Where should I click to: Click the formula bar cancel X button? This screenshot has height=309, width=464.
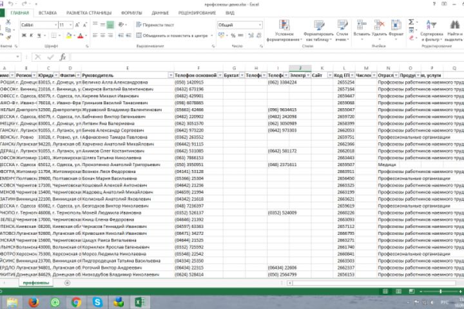(38, 57)
